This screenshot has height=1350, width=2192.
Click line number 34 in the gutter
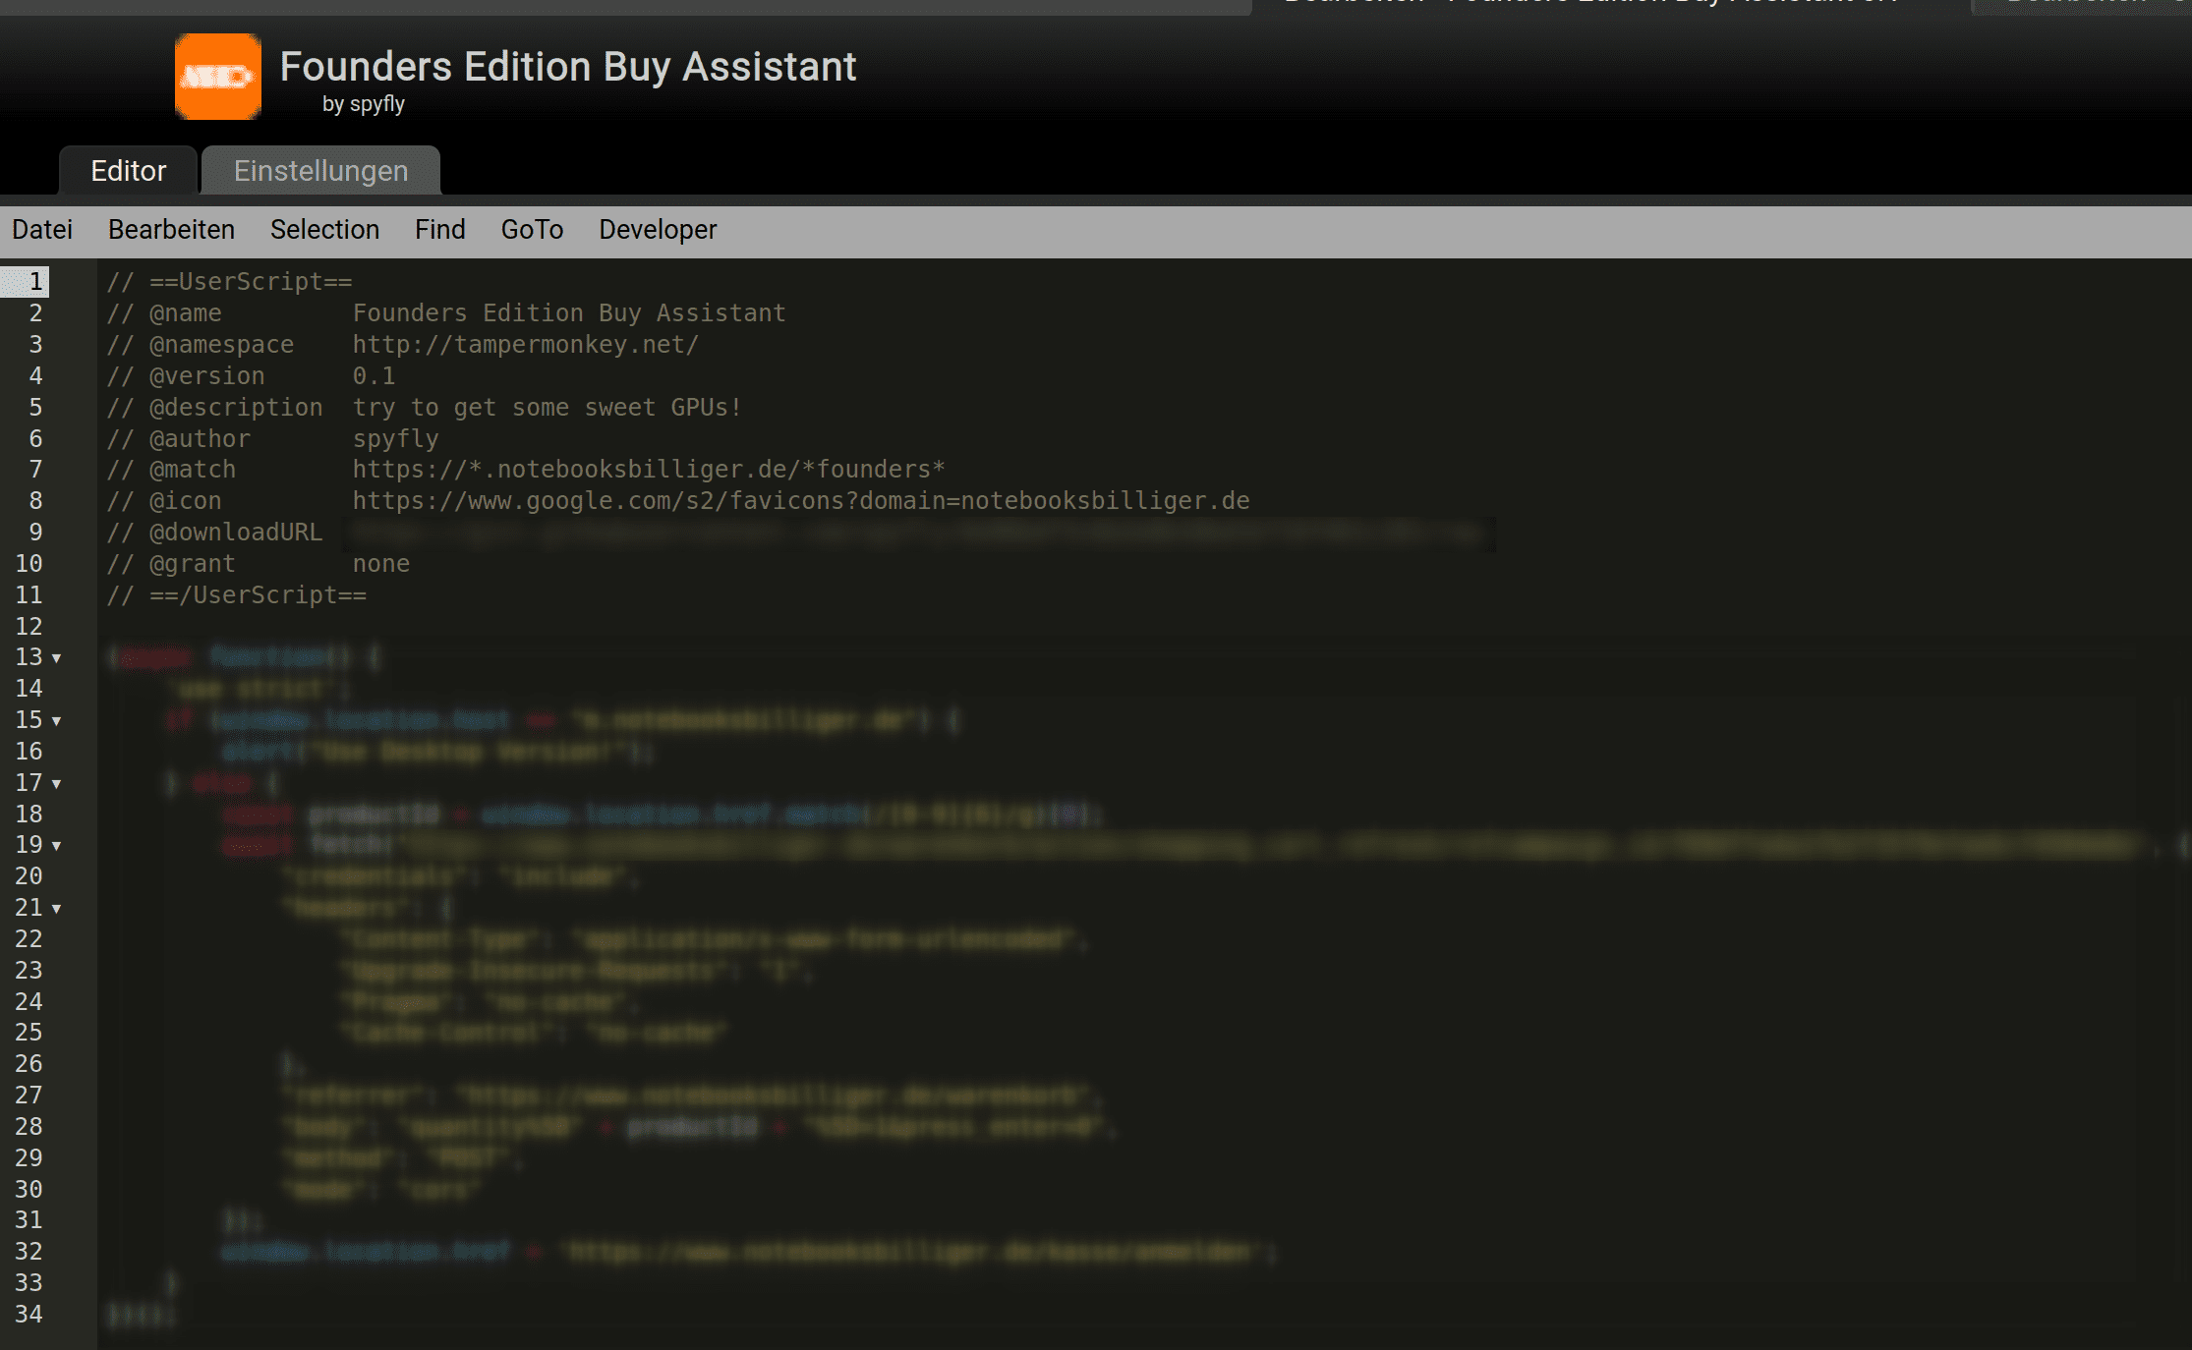[x=29, y=1315]
